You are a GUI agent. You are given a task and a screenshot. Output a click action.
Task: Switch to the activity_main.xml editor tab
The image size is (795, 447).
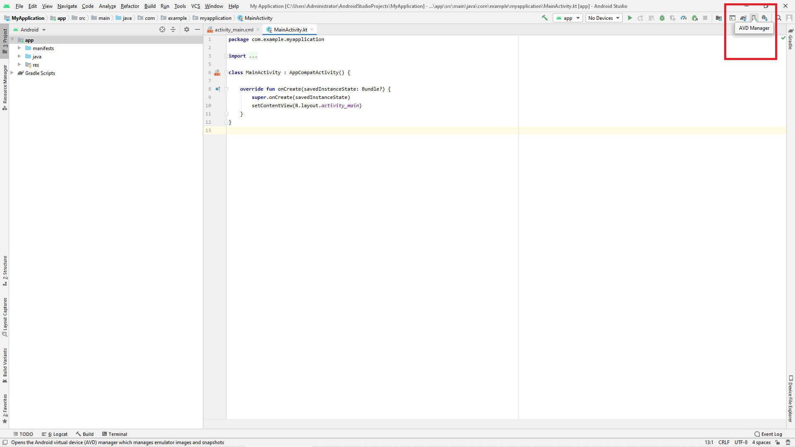(234, 29)
